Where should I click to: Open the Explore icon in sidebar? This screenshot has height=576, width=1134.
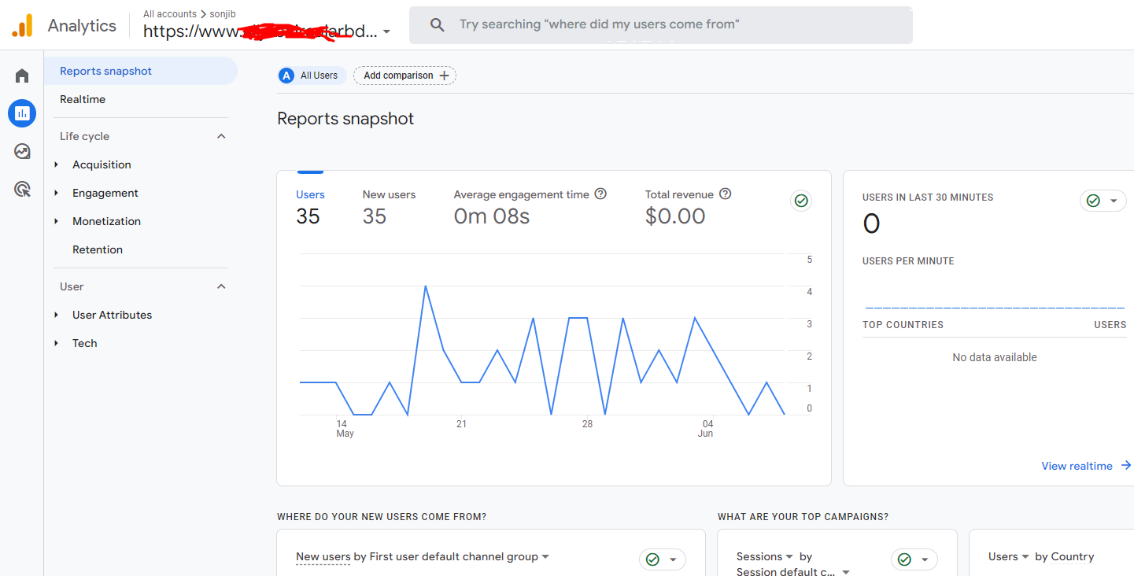click(22, 151)
